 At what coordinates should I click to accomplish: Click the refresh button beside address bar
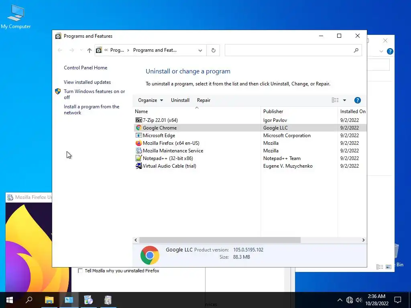214,50
